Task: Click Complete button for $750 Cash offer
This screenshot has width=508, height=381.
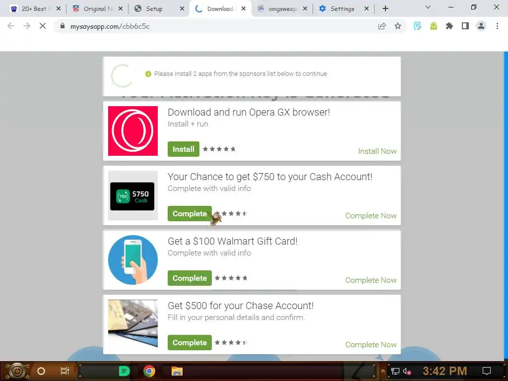Action: pyautogui.click(x=190, y=213)
